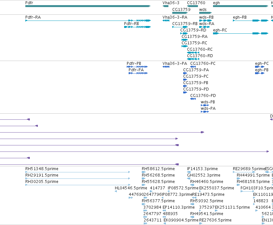Open transcript Pdfr-RA label

[x=33, y=17]
